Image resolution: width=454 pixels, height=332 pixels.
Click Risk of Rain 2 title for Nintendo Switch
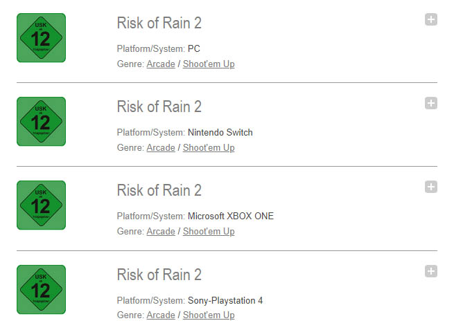click(159, 107)
